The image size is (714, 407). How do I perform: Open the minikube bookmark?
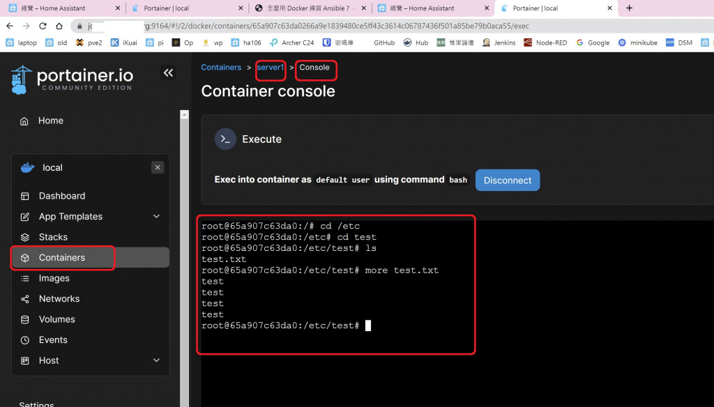[x=638, y=43]
